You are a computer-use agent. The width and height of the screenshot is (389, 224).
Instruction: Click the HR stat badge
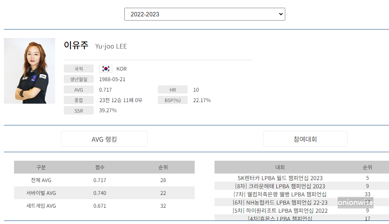tap(173, 89)
